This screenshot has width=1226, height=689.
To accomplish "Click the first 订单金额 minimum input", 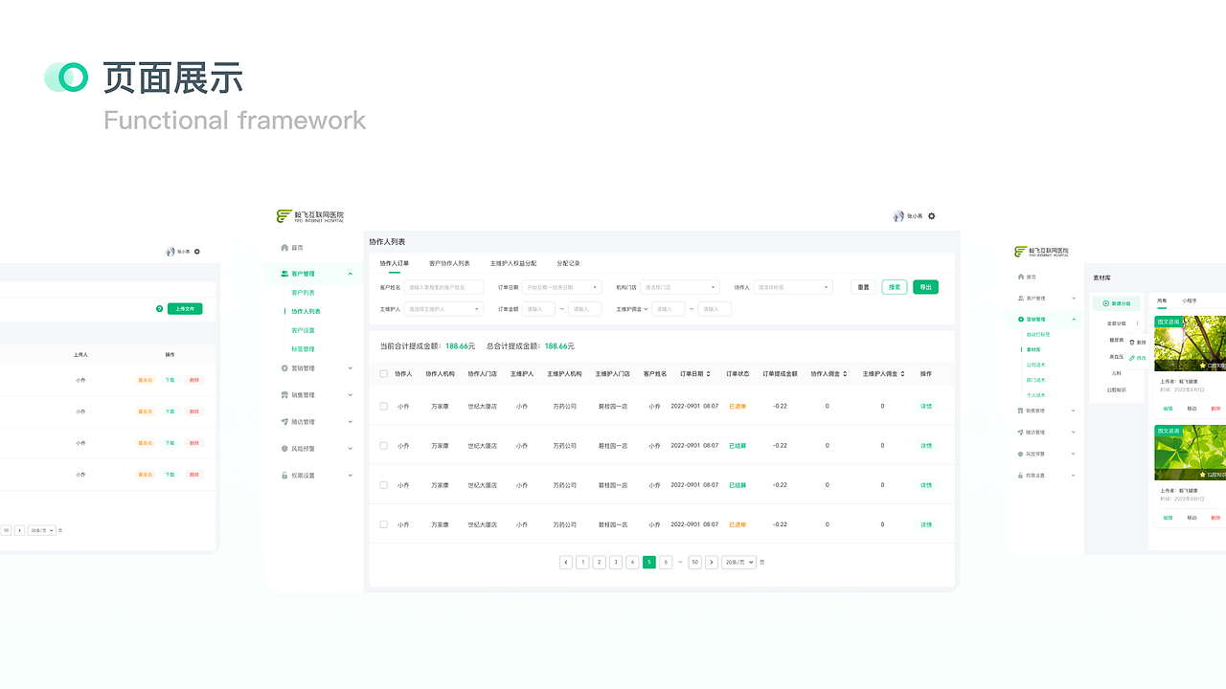I will coord(538,309).
